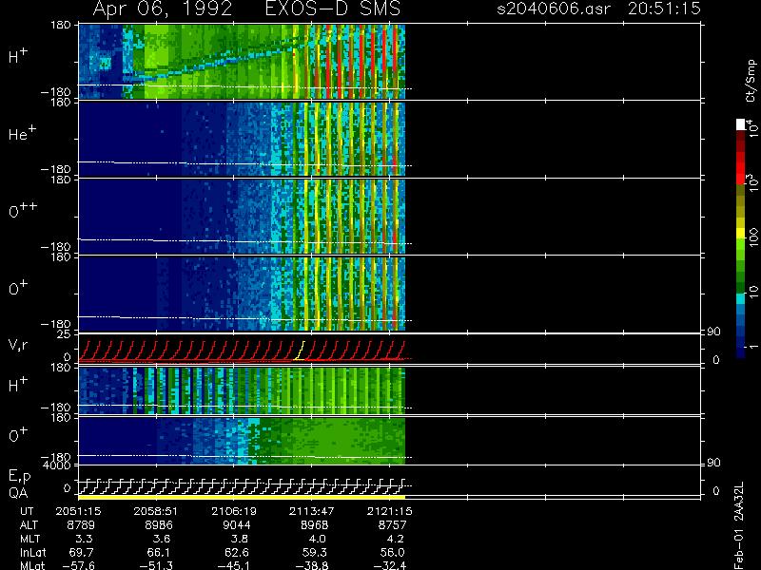Click the 'E,p' axis label
The width and height of the screenshot is (761, 570).
coord(19,477)
